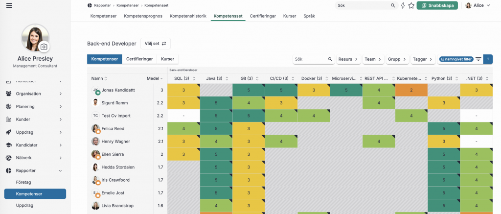Open the hamburger menu icon
The image size is (501, 214).
tap(9, 6)
